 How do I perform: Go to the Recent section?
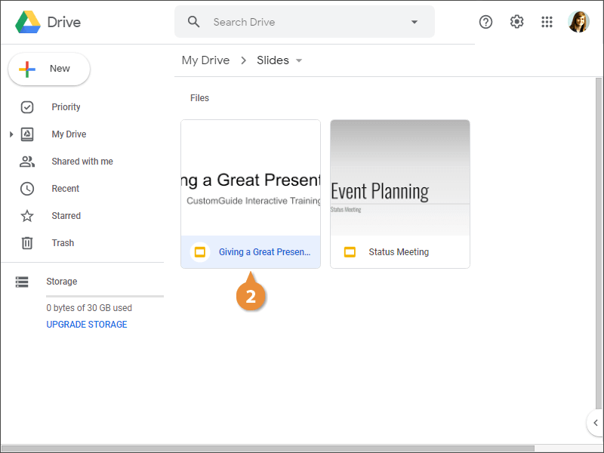coord(65,189)
